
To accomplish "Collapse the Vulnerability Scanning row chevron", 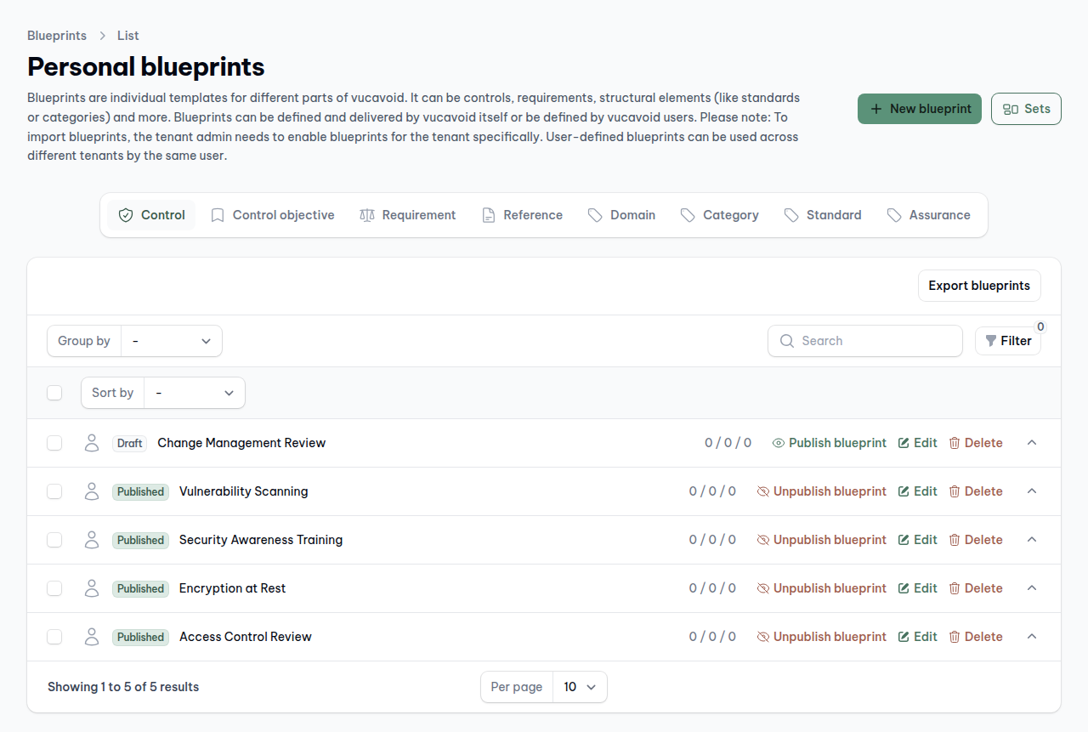I will point(1032,491).
